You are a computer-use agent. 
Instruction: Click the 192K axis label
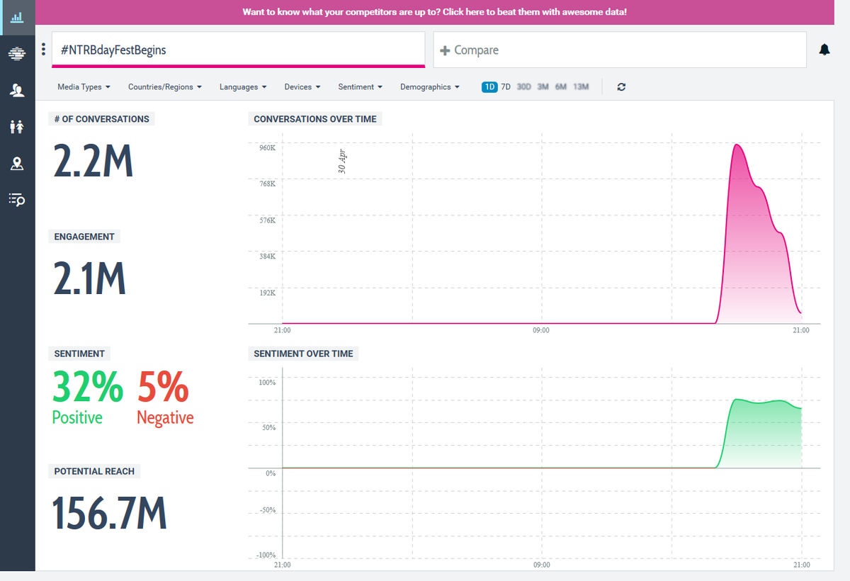[x=267, y=293]
